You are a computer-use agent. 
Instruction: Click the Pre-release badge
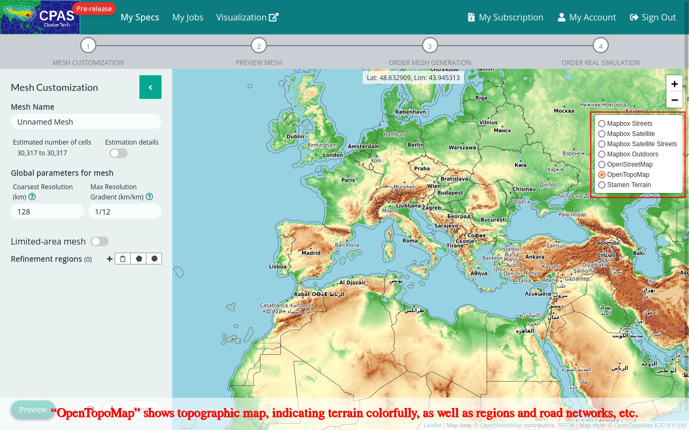tap(94, 9)
